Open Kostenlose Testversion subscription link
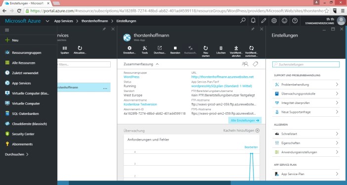Screen dimensions: 347x185 pos(140,104)
